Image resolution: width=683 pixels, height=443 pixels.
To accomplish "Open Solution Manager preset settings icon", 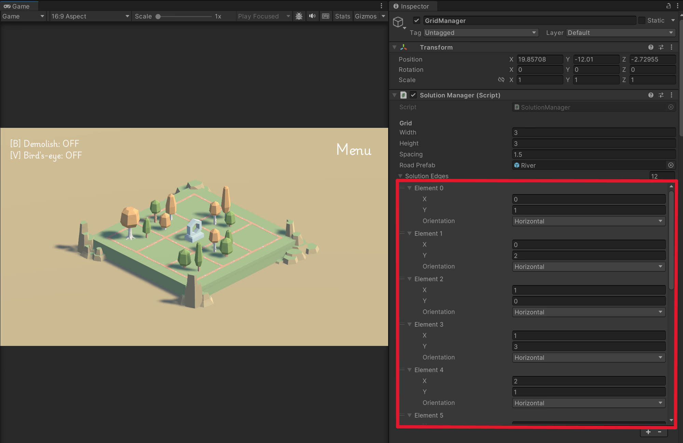I will [x=661, y=95].
